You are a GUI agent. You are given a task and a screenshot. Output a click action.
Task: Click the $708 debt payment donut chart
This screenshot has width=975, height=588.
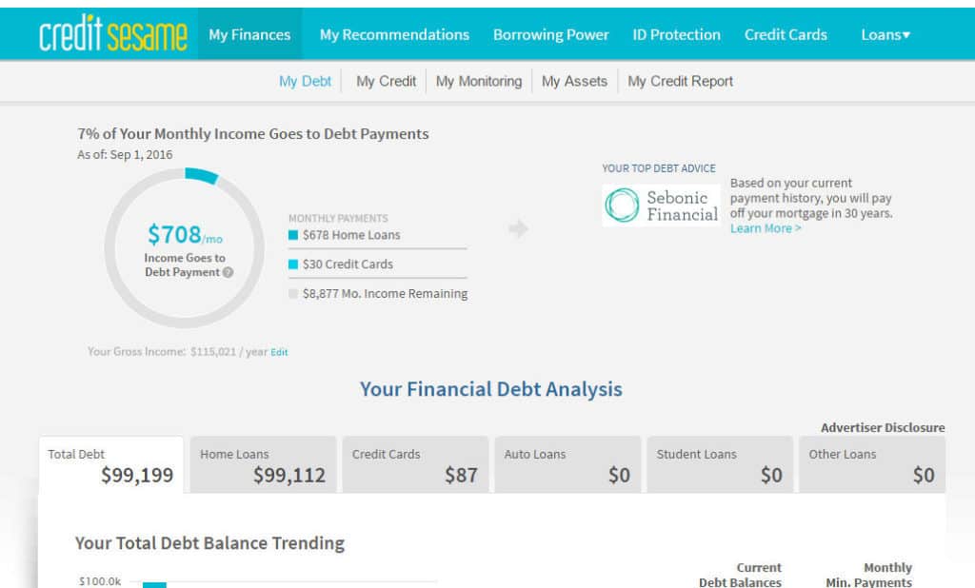tap(185, 248)
